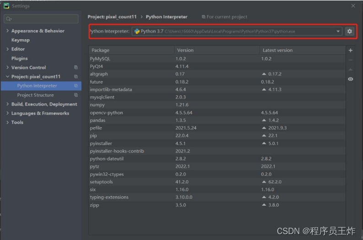Click upgrade arrow next to pefile 2021.9.3
This screenshot has width=363, height=240.
pos(264,128)
